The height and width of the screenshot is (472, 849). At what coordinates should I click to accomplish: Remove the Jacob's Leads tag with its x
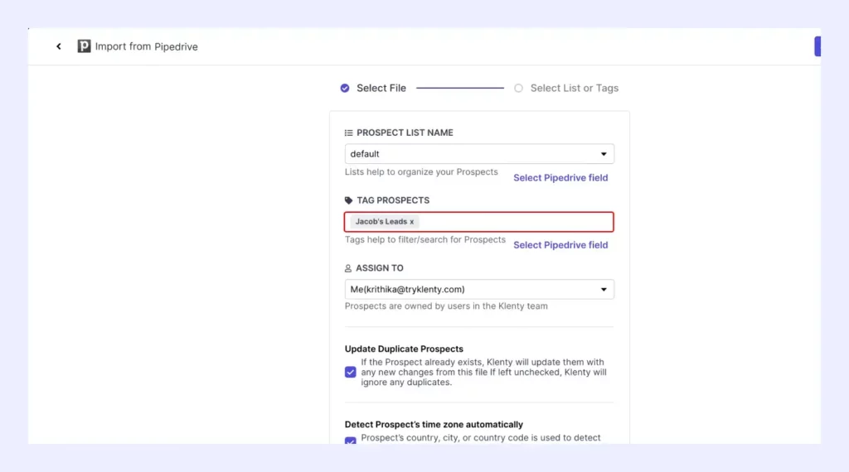pos(411,222)
